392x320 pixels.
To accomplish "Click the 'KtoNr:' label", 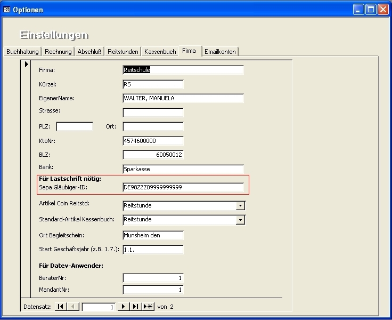I will 47,141.
